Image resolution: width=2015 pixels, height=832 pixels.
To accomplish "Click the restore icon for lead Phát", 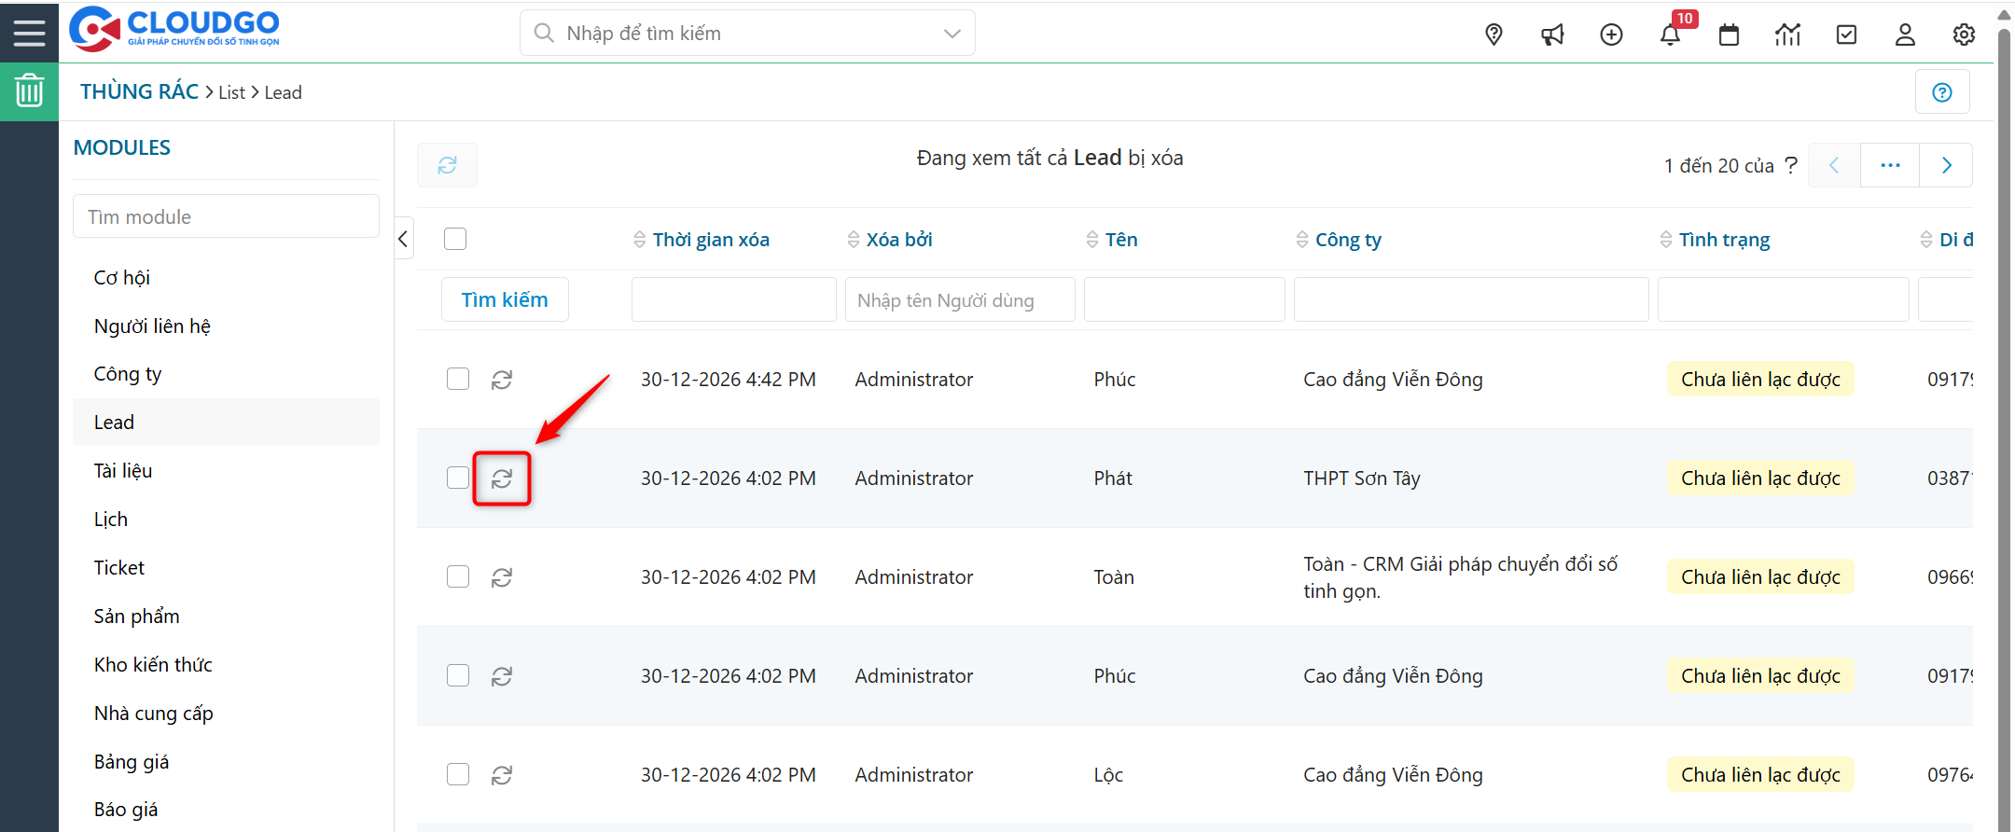I will (502, 478).
